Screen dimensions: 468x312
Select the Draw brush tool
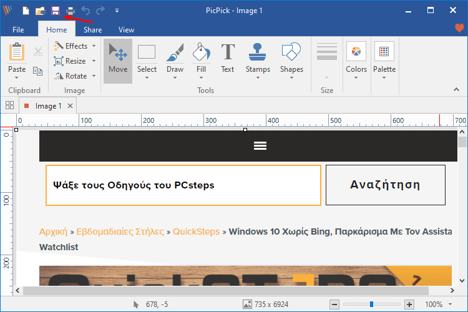(x=175, y=52)
